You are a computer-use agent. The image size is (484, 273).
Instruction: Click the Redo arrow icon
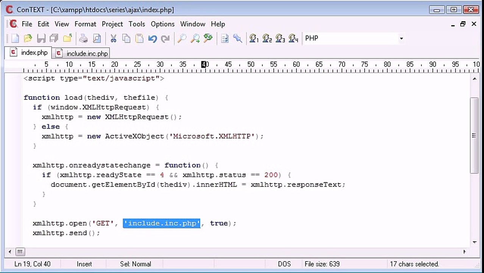click(165, 38)
